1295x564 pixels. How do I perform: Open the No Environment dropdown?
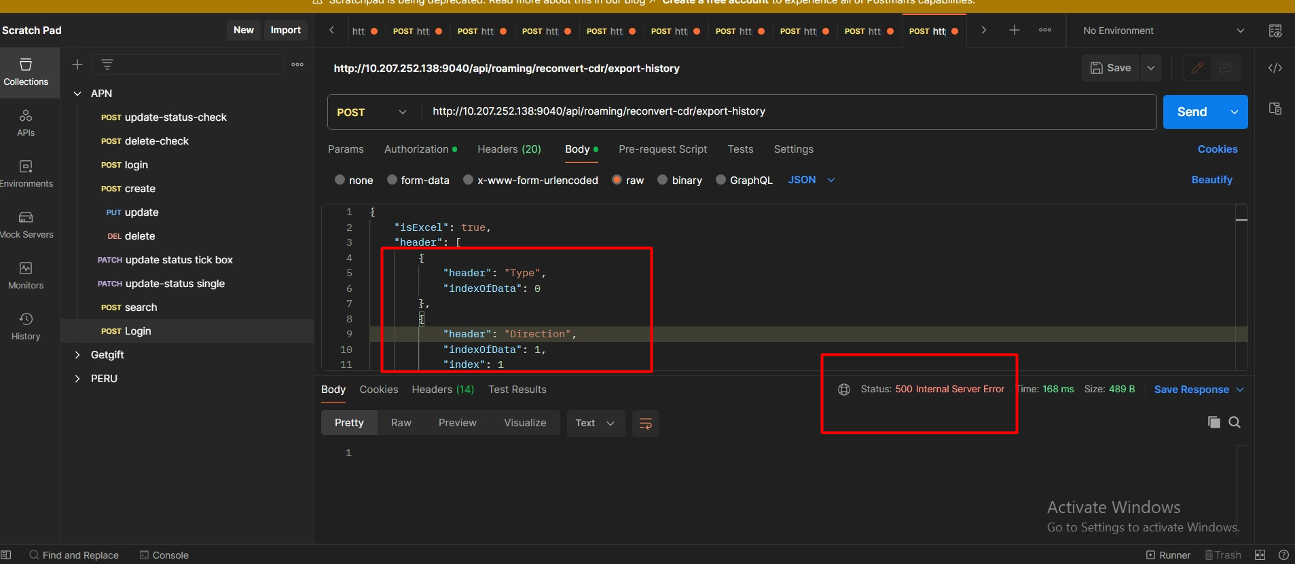1163,31
